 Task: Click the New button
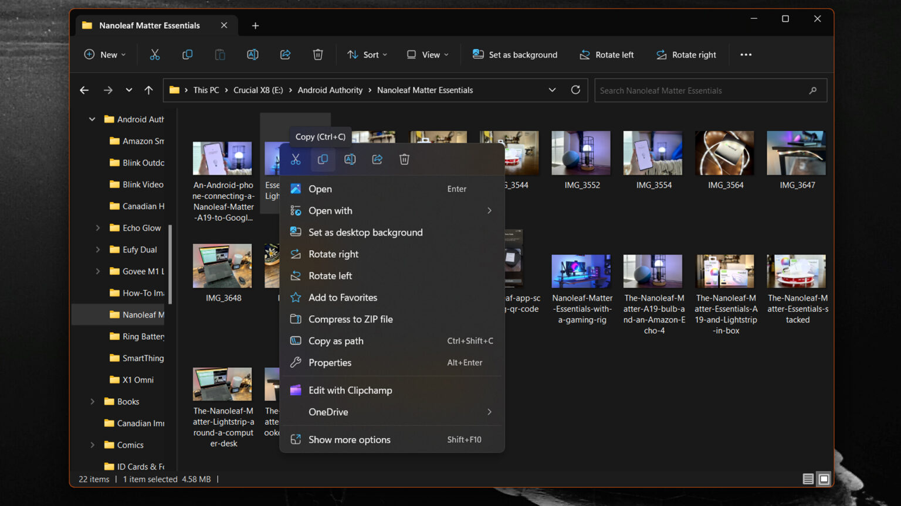[105, 54]
